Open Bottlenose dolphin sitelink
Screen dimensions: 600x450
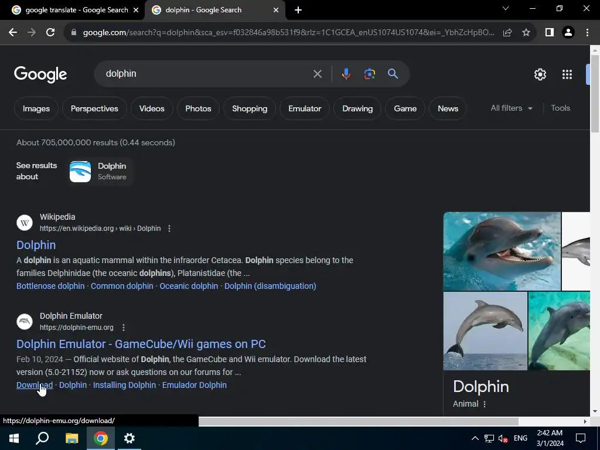tap(50, 286)
